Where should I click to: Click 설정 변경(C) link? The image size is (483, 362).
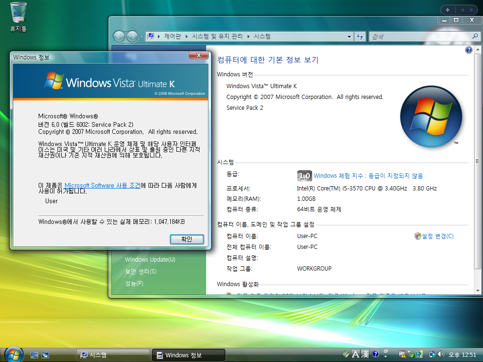(438, 236)
